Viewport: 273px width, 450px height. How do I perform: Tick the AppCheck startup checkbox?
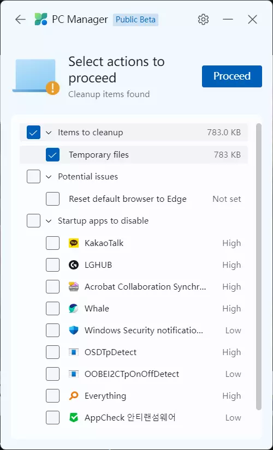[x=52, y=418]
